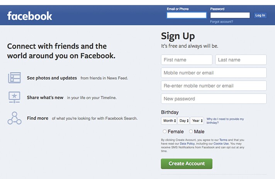The height and width of the screenshot is (179, 275).
Task: Open the Month birthday dropdown
Action: click(169, 121)
